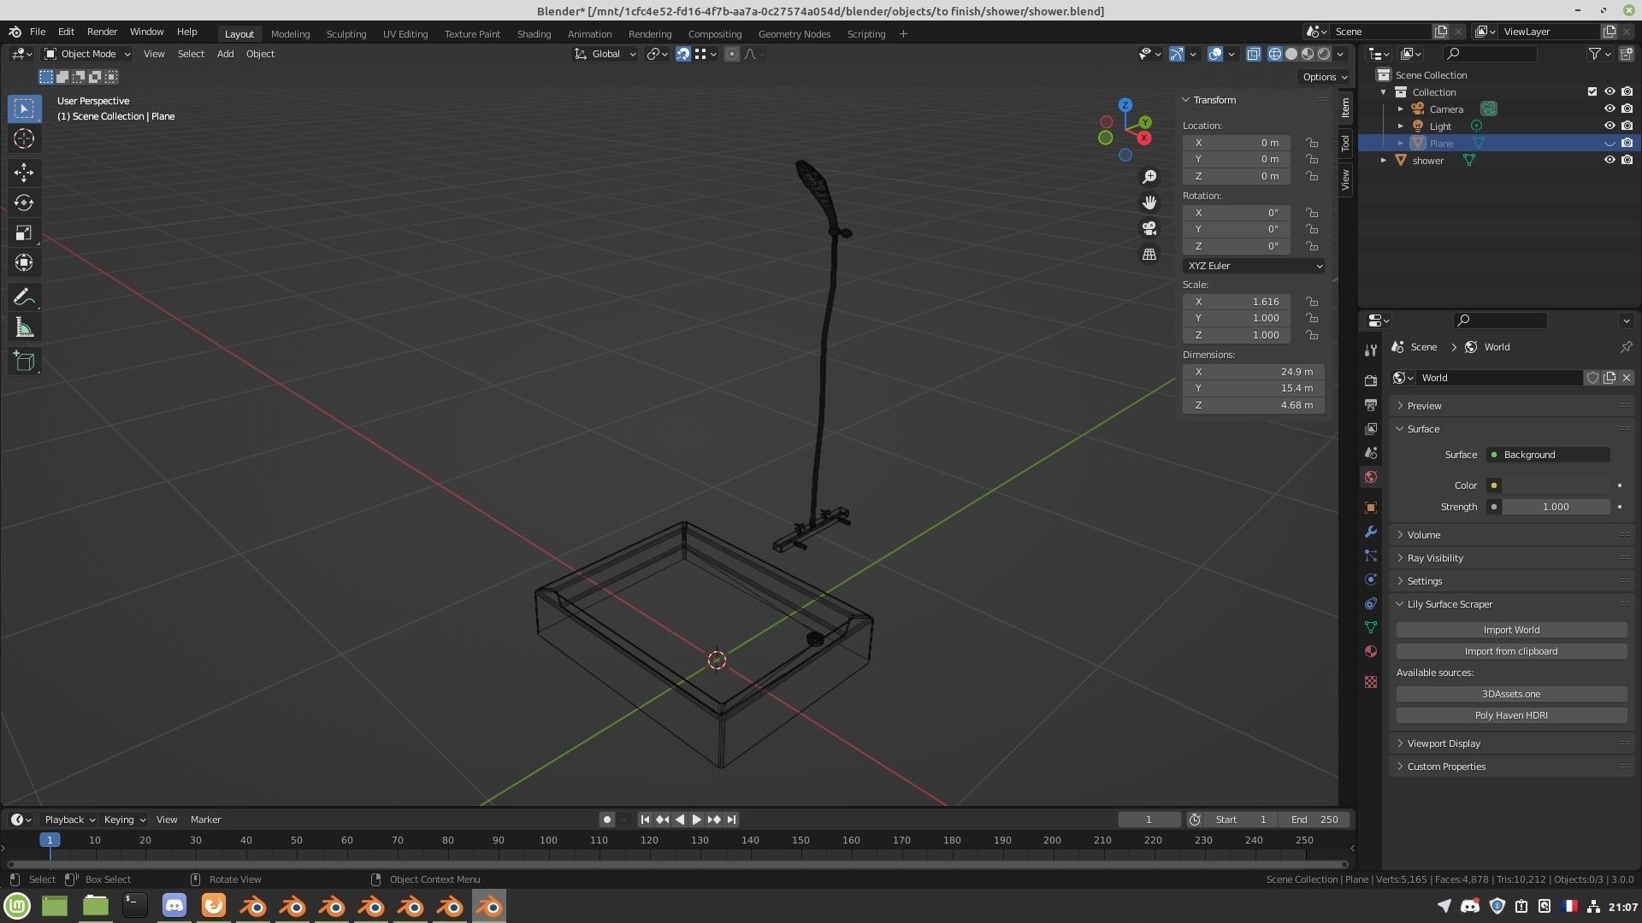Click the Strength value slider
The height and width of the screenshot is (923, 1642).
tap(1556, 507)
